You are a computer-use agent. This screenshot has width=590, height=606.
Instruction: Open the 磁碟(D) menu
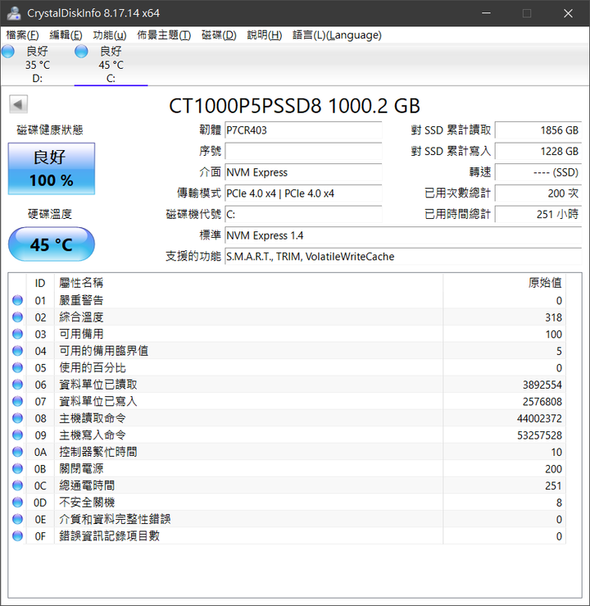click(x=219, y=35)
